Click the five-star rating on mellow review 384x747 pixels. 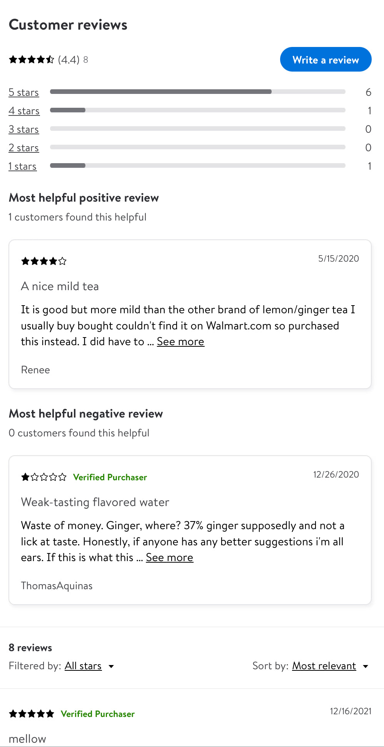click(x=32, y=714)
